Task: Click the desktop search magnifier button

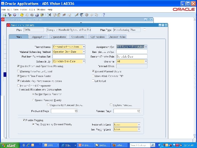Action: (153, 145)
